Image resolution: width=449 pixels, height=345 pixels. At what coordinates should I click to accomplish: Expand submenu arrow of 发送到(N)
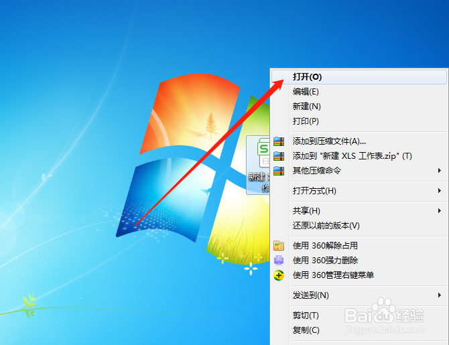coord(440,295)
